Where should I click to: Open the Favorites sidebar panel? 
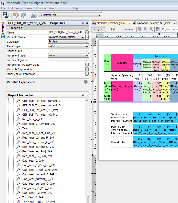coord(3,30)
